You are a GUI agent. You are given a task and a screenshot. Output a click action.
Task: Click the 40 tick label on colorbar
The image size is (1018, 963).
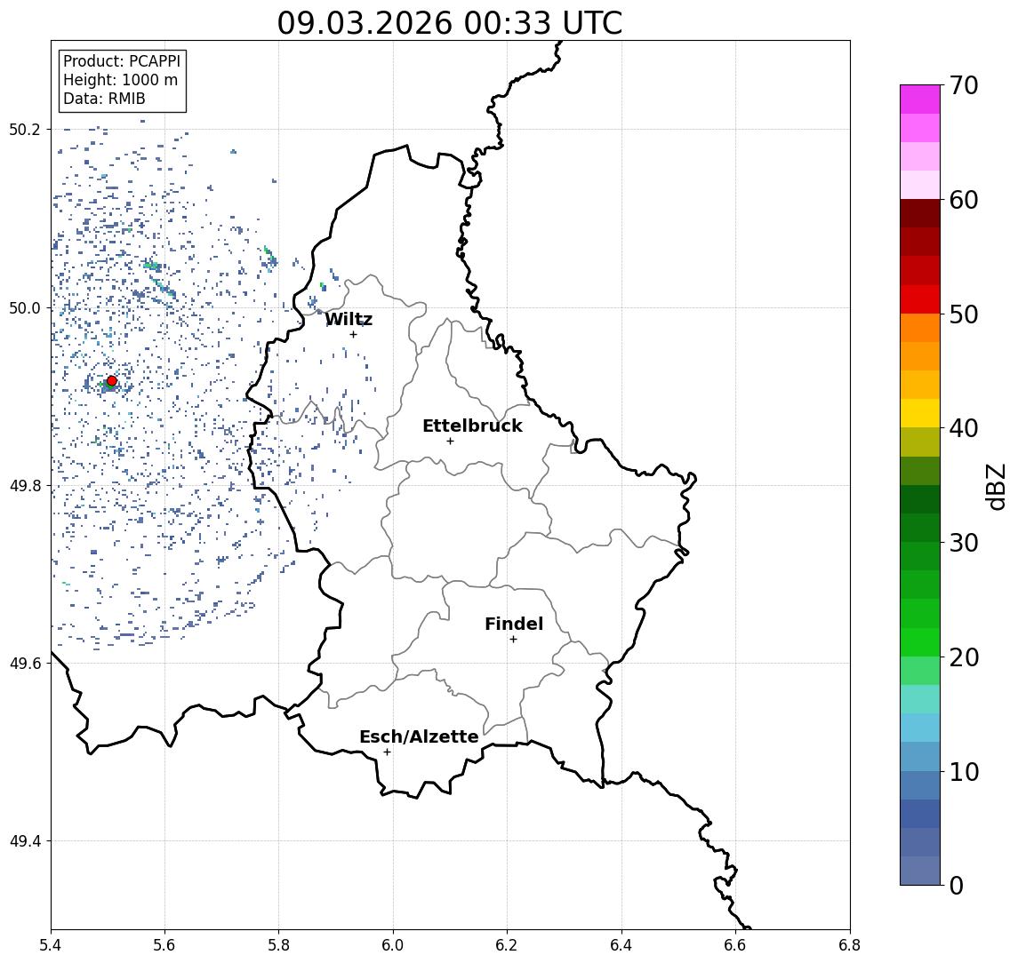pos(964,428)
